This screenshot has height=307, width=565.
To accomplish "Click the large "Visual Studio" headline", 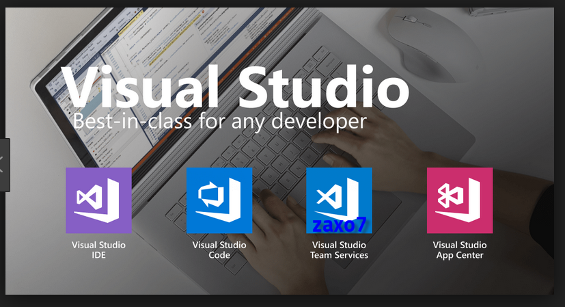I will click(235, 87).
